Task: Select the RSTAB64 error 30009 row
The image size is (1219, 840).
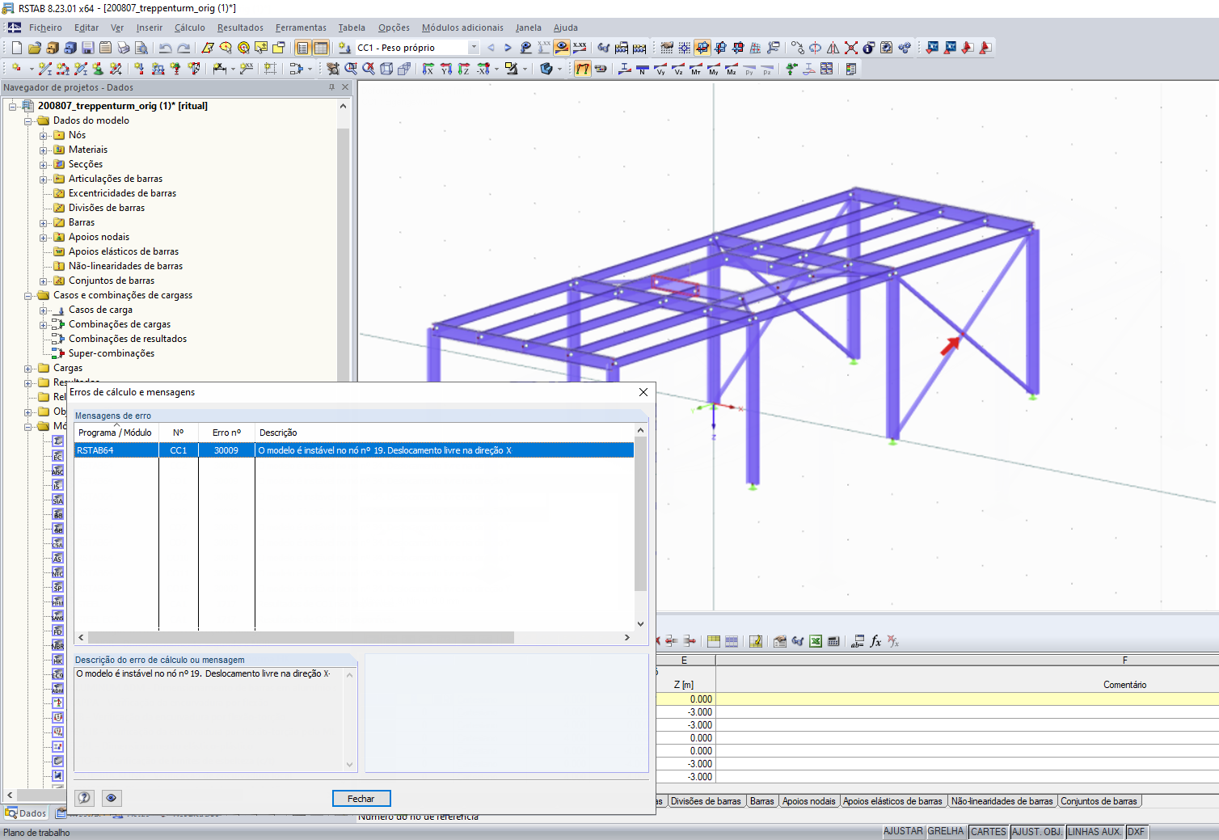Action: 354,450
